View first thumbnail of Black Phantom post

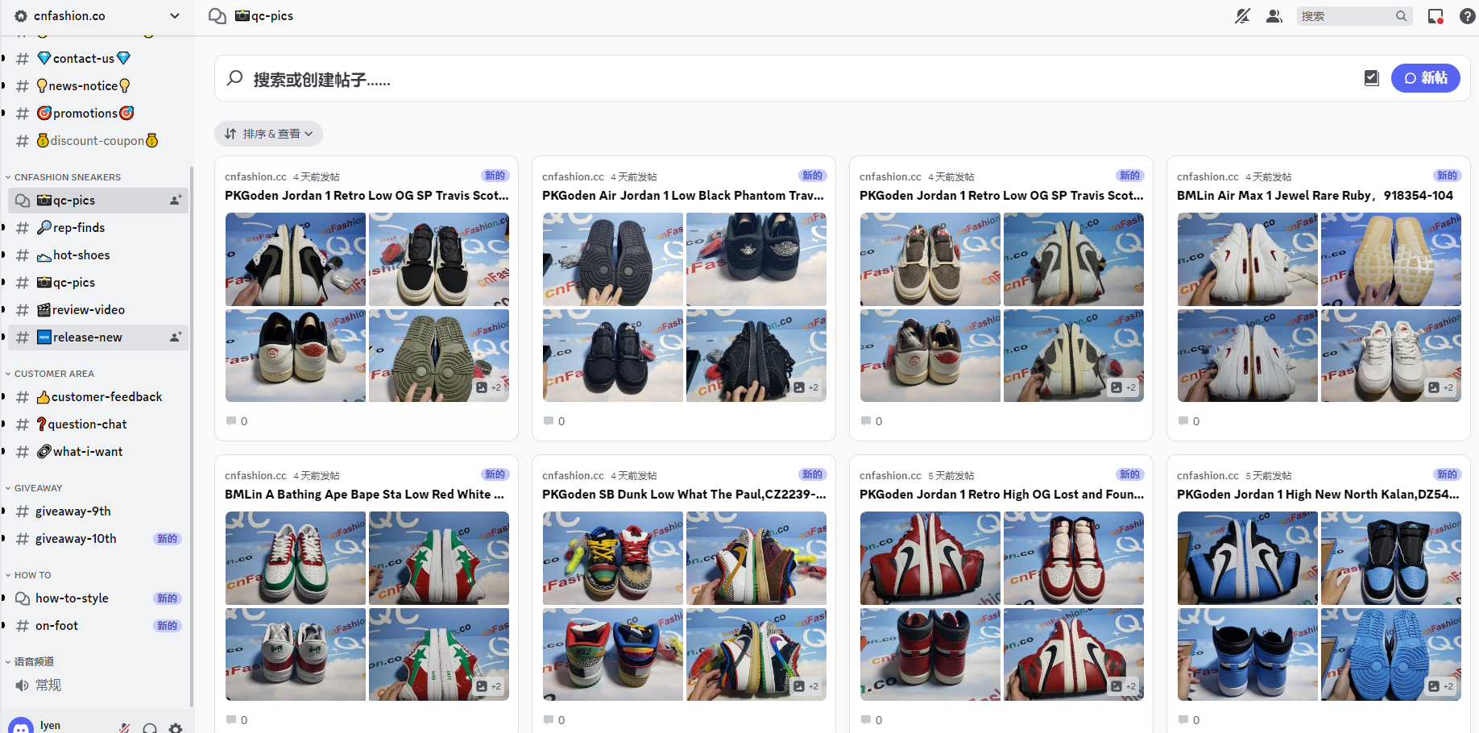[613, 259]
